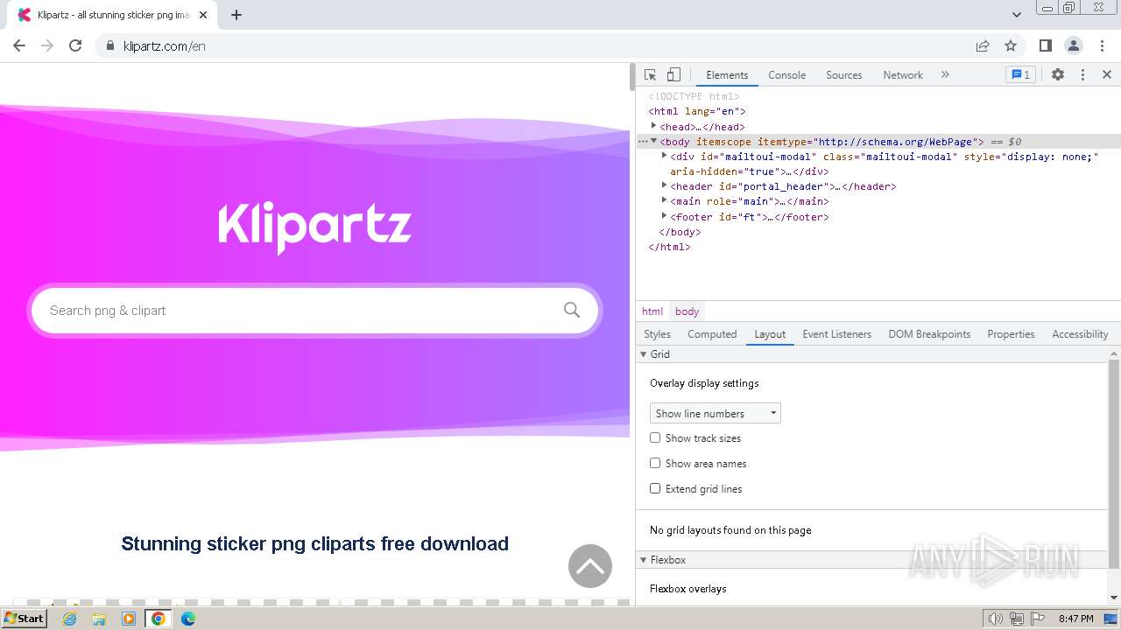Open Microsoft Edge from the taskbar
This screenshot has width=1121, height=630.
coord(188,619)
